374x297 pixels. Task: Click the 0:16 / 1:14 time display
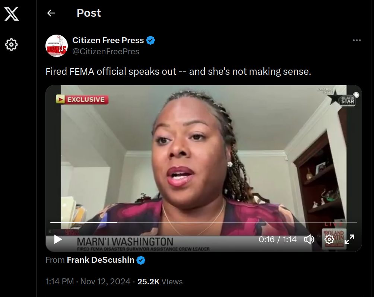(x=278, y=239)
